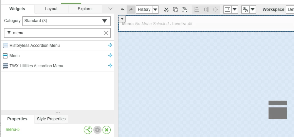Click the Historyless Accordion Menu widget icon
This screenshot has width=294, height=137.
(x=5, y=46)
